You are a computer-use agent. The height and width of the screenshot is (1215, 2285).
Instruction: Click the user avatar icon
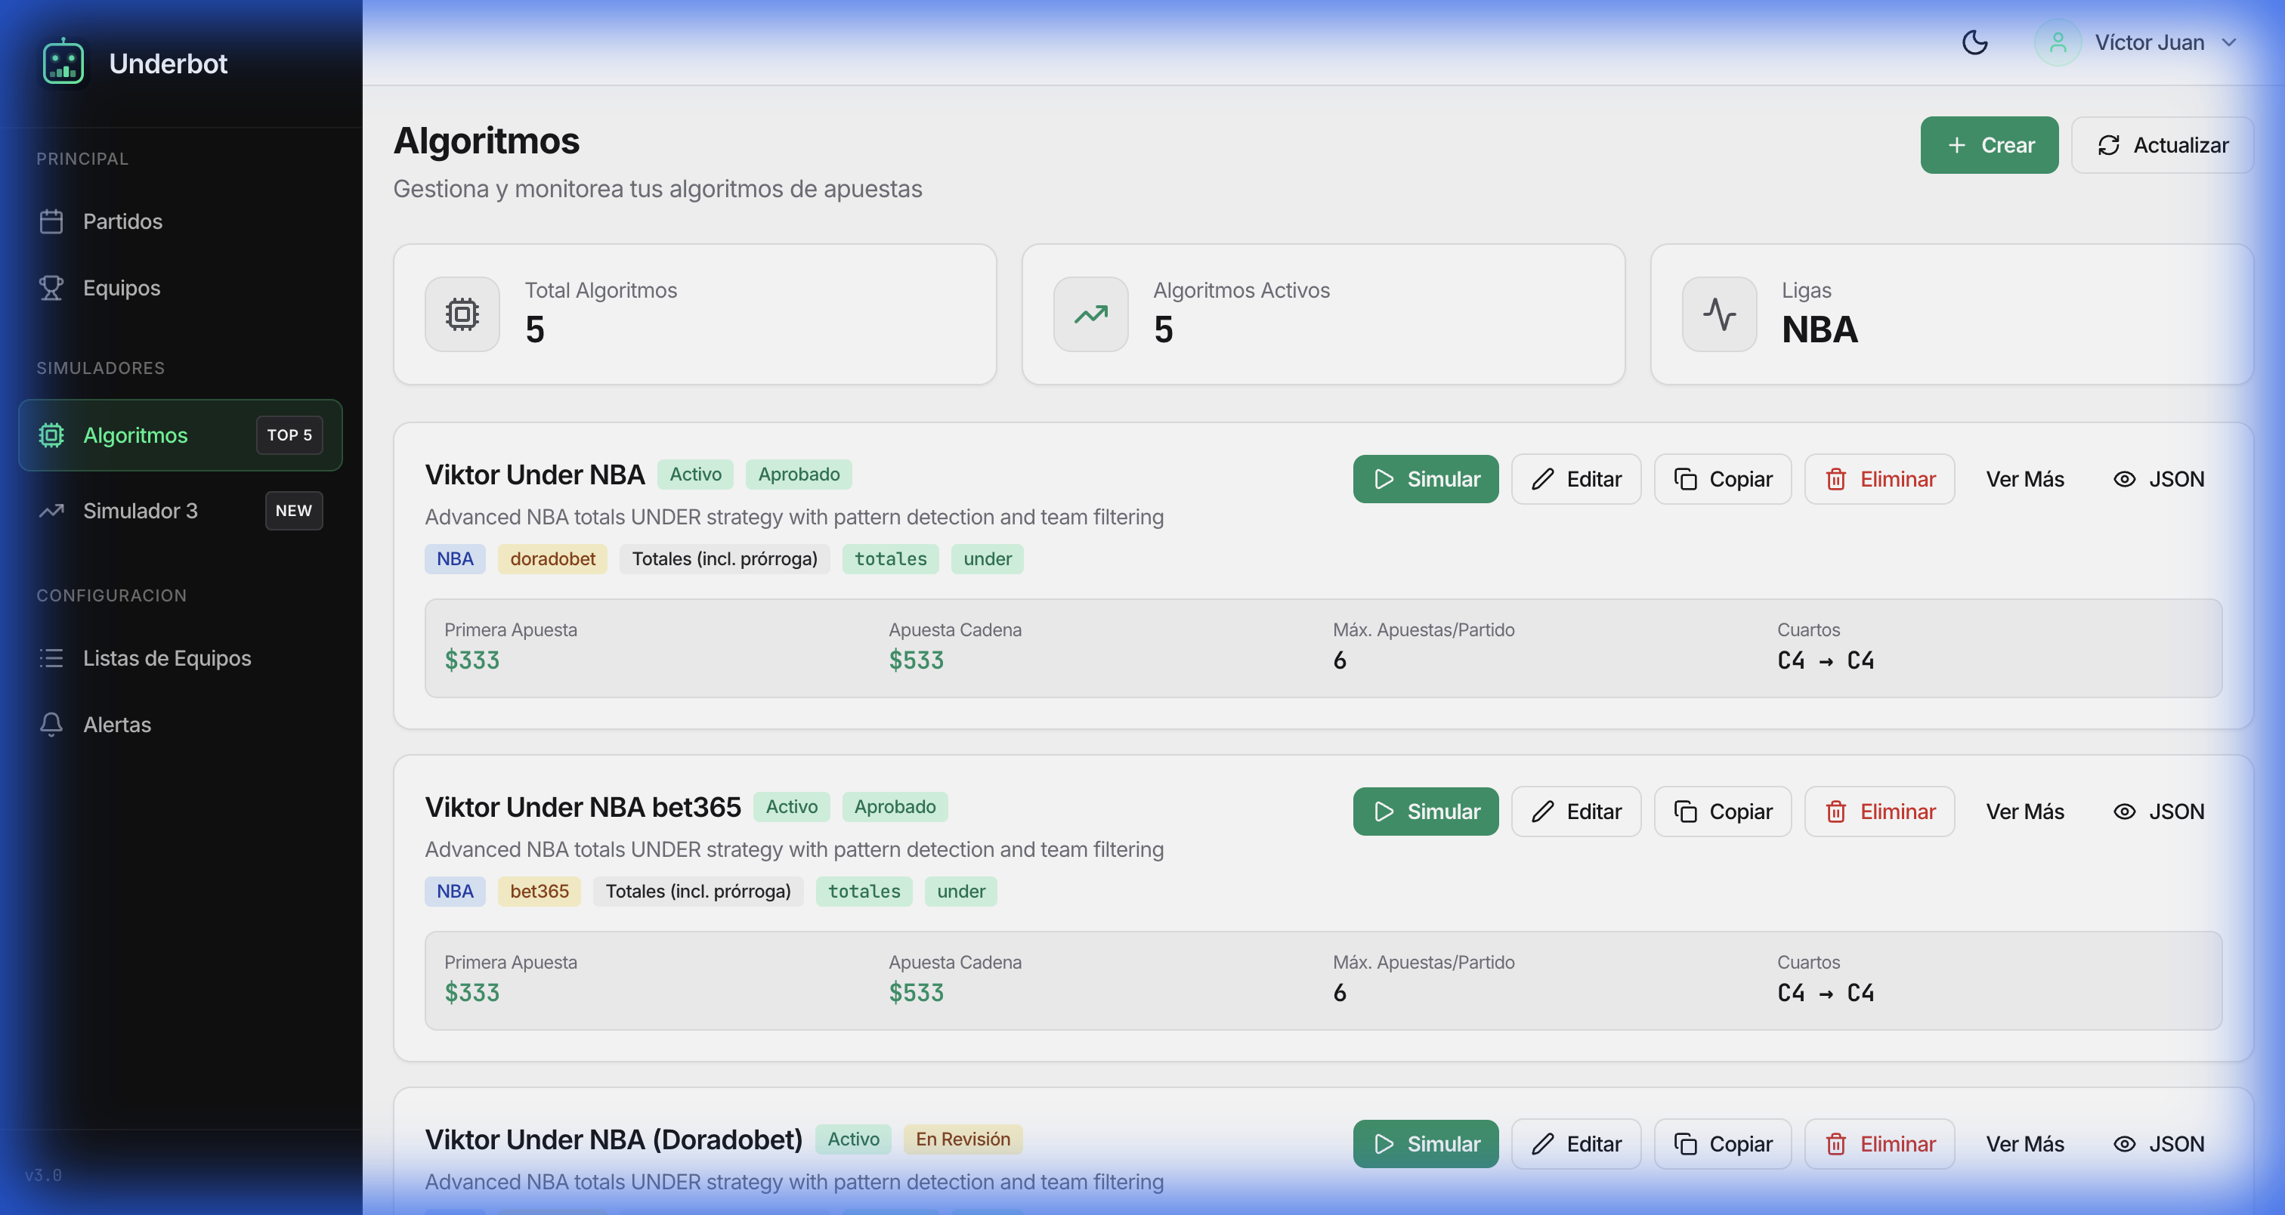pyautogui.click(x=2057, y=42)
